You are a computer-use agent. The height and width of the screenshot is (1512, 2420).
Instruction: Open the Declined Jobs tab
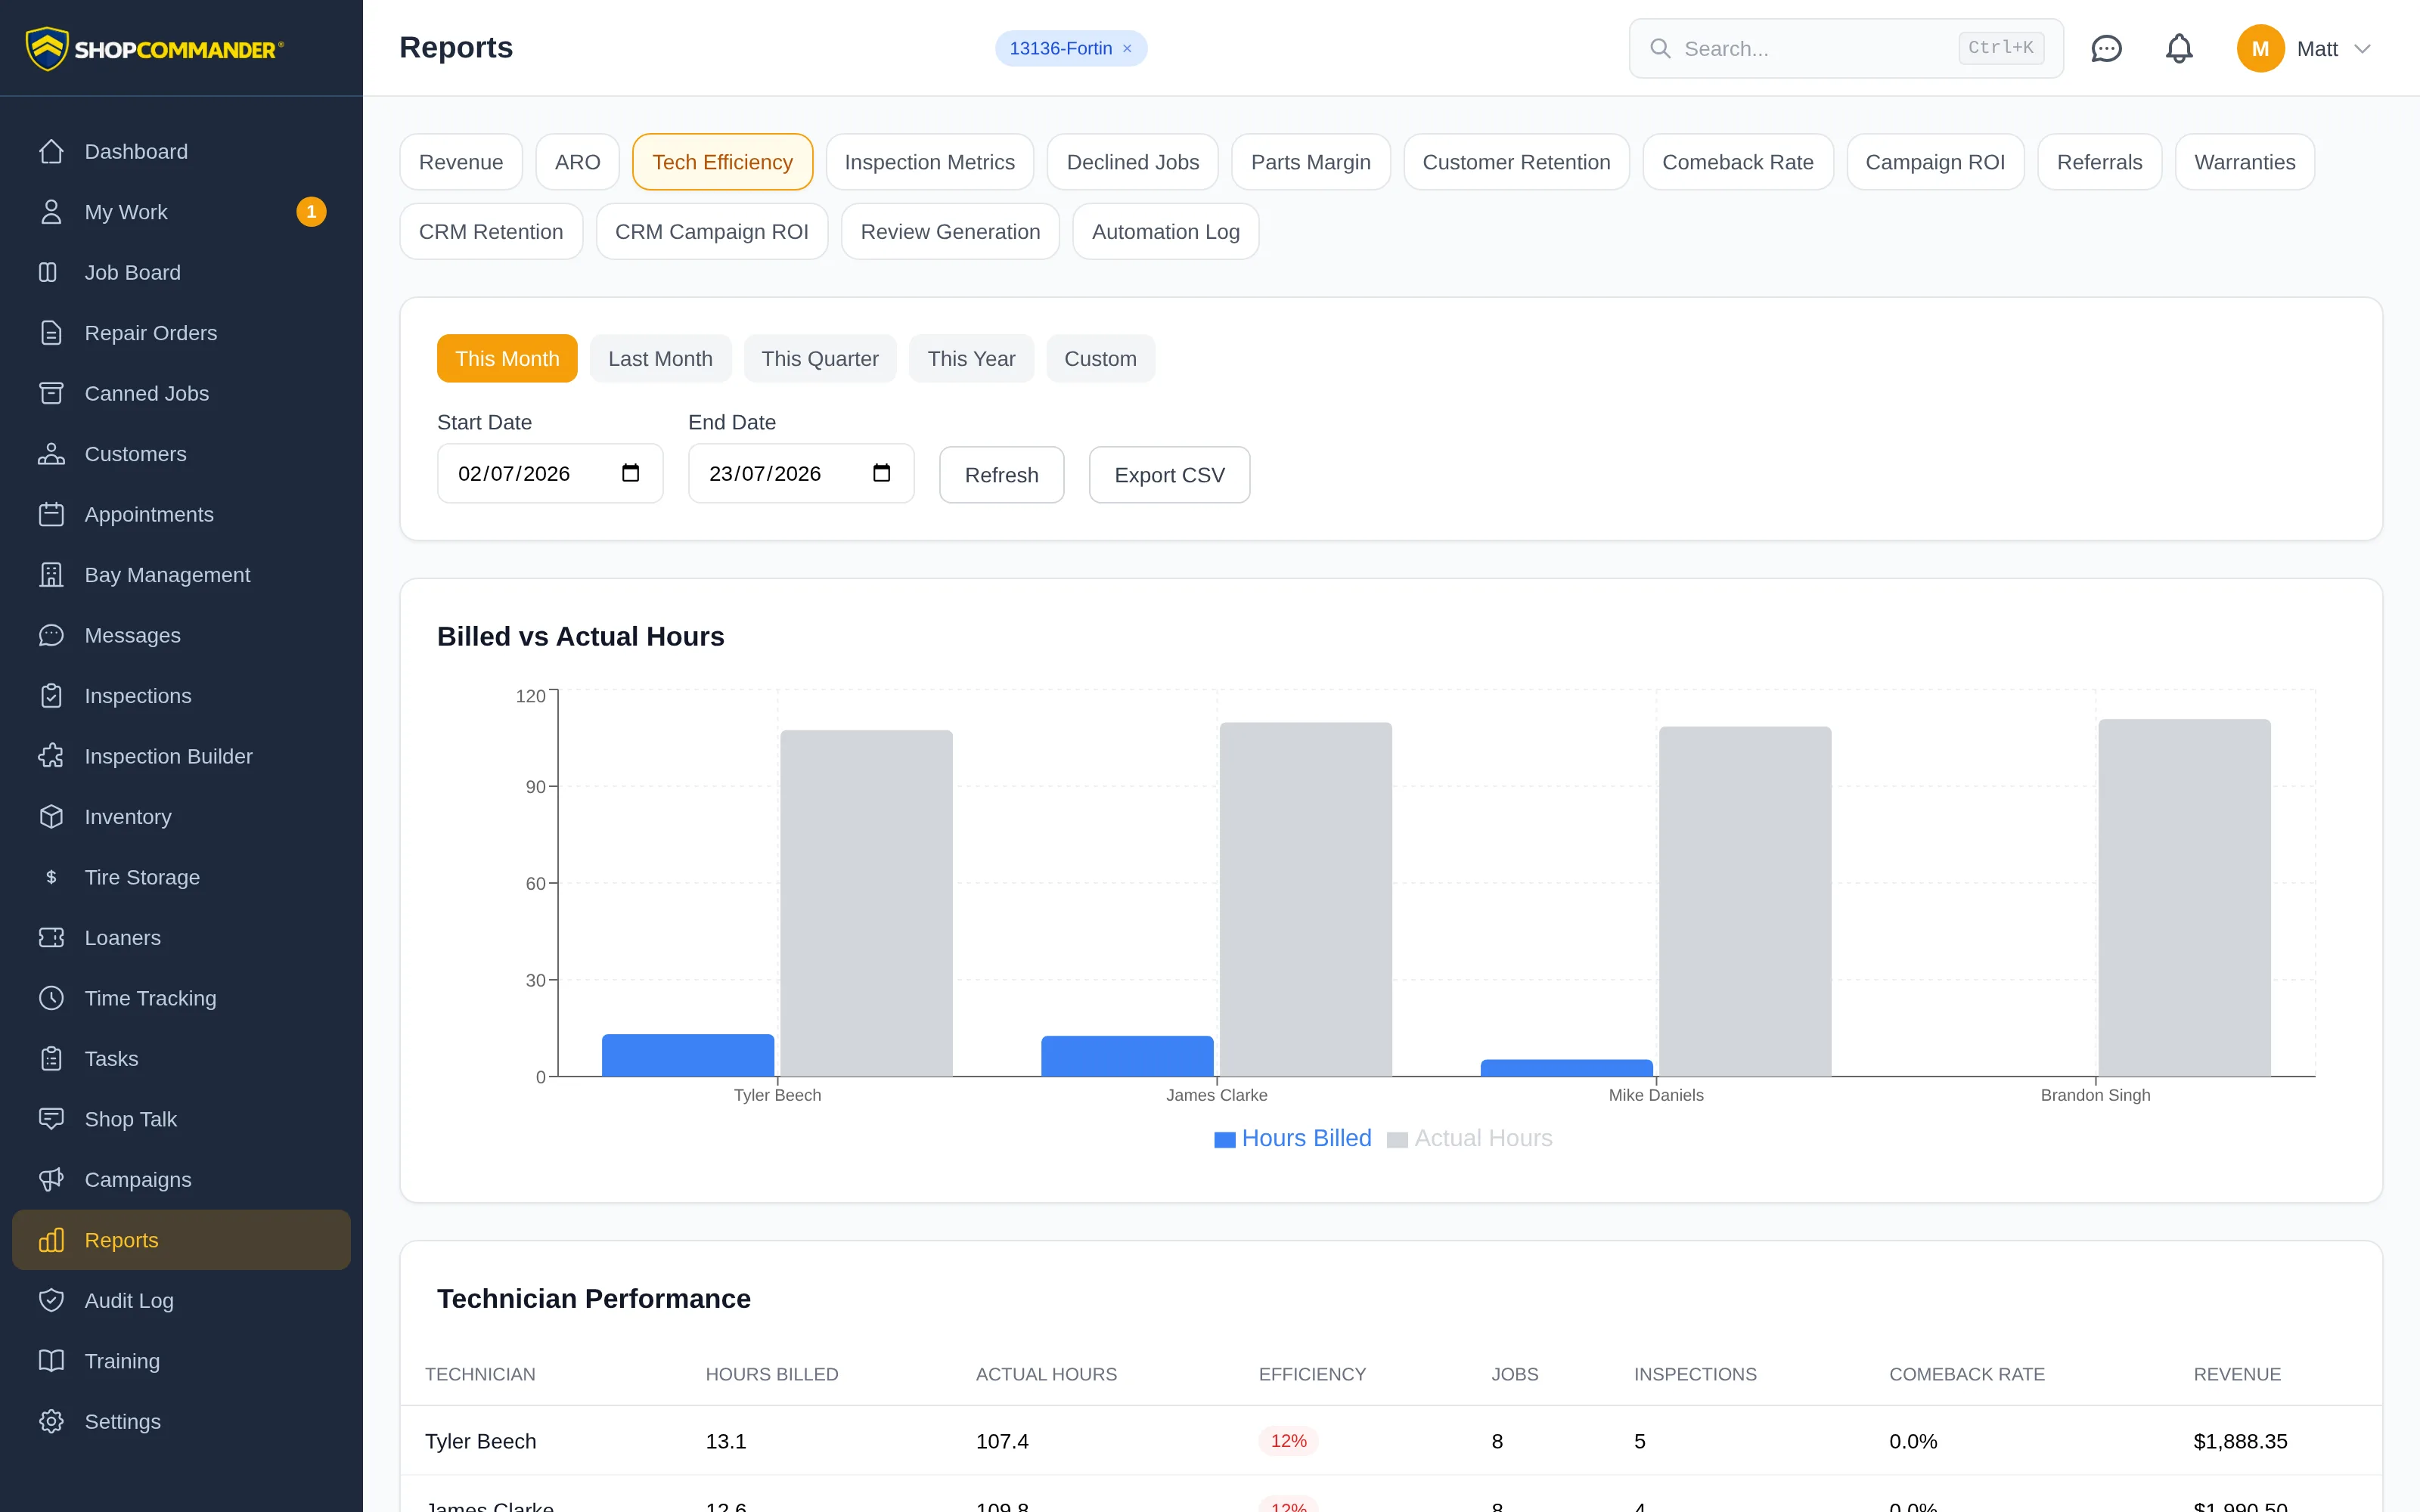pos(1133,162)
